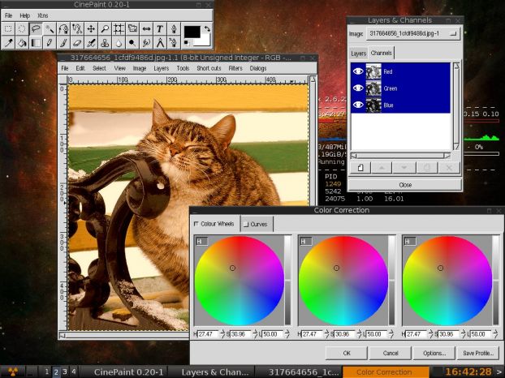Image resolution: width=505 pixels, height=378 pixels.
Task: Click the lightness slider beside left colour wheel
Action: (x=287, y=280)
